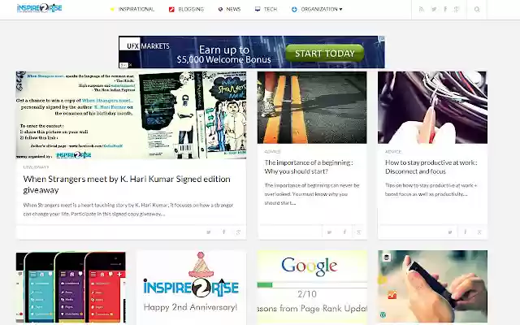Share beginning article on Facebook
Screen dimensions: 520x325
coord(344,232)
